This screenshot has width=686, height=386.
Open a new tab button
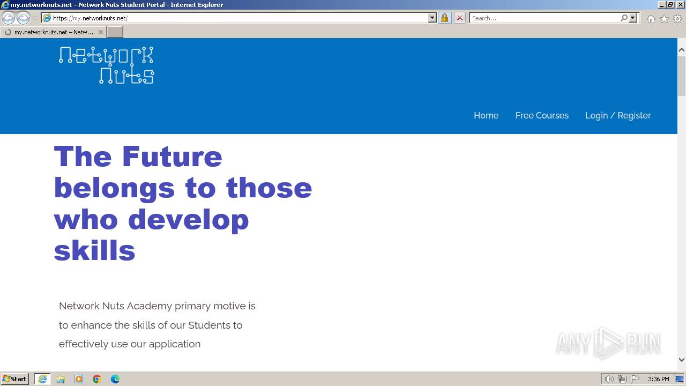pyautogui.click(x=115, y=32)
